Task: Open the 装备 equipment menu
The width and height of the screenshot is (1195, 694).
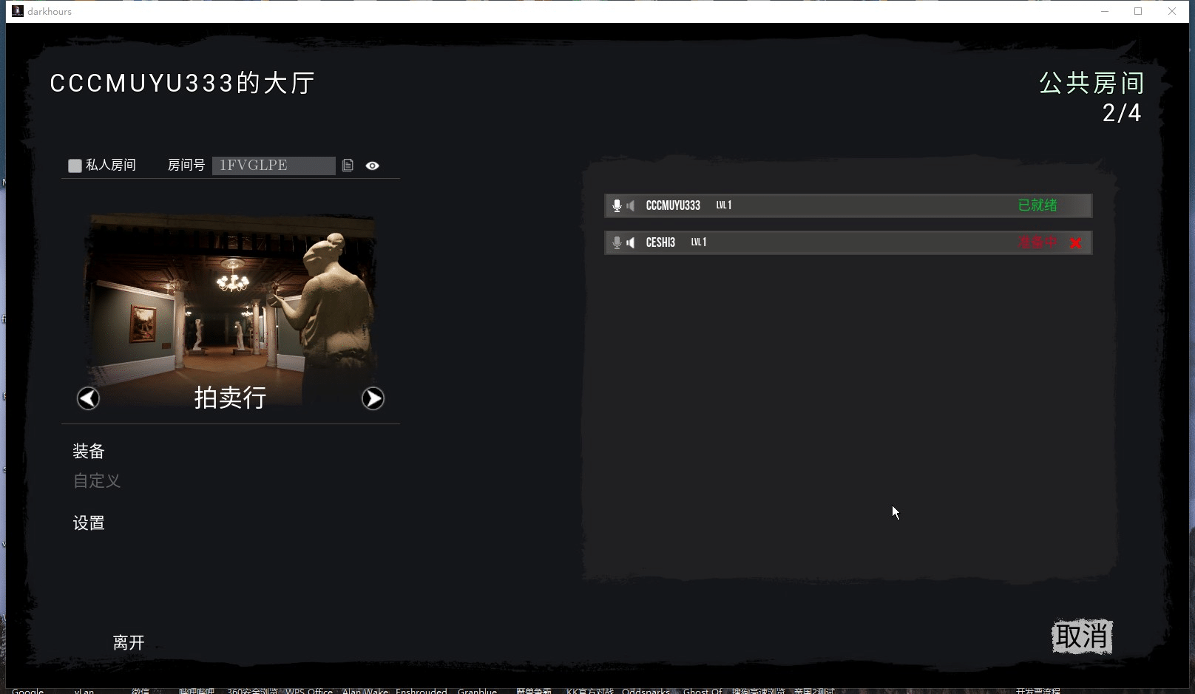Action: 89,451
